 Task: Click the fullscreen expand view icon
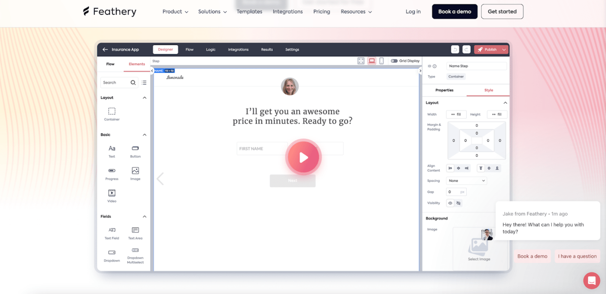(361, 61)
